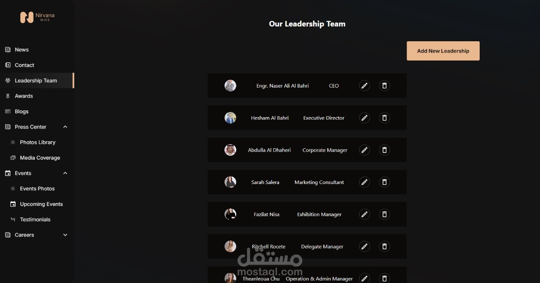Collapse the Press Center section

(x=65, y=127)
